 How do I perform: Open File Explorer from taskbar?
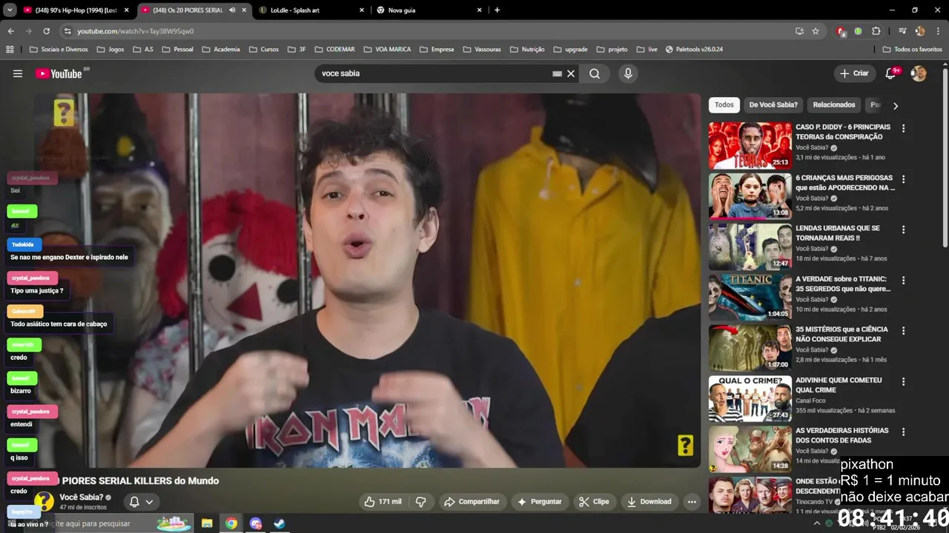(x=207, y=523)
